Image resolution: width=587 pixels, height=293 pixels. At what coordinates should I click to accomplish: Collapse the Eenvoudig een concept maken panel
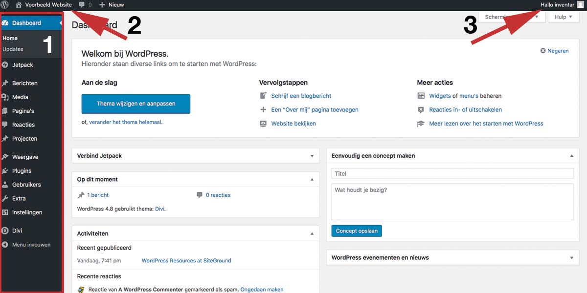click(x=571, y=156)
